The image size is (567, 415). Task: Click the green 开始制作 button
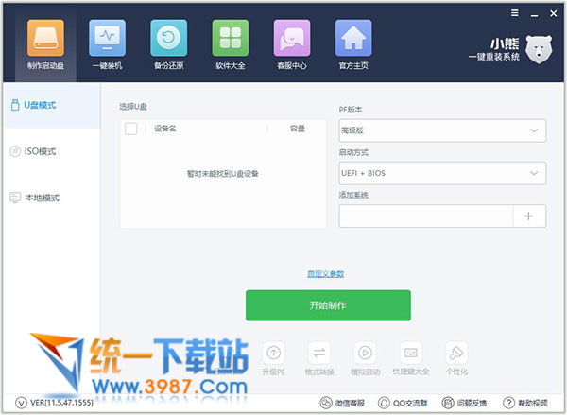coord(328,305)
